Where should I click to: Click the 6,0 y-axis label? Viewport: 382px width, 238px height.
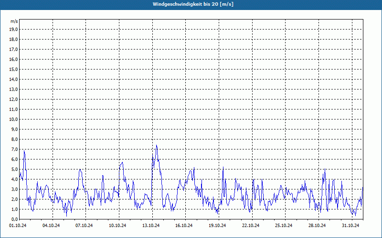[15, 159]
